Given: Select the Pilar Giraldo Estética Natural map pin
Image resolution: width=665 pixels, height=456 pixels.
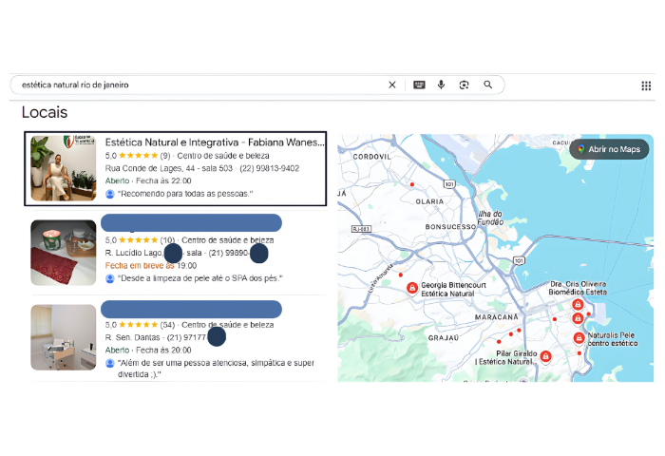Looking at the screenshot, I should (546, 356).
